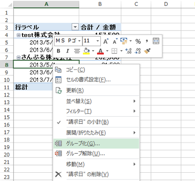
Task: Select column C header
Action: (136, 4)
